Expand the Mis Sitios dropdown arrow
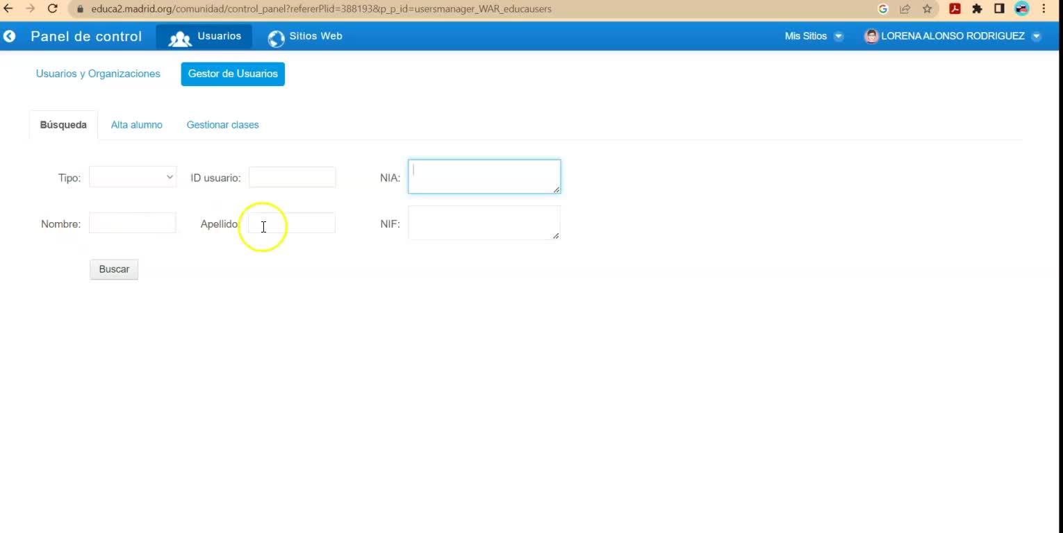1063x533 pixels. tap(839, 36)
